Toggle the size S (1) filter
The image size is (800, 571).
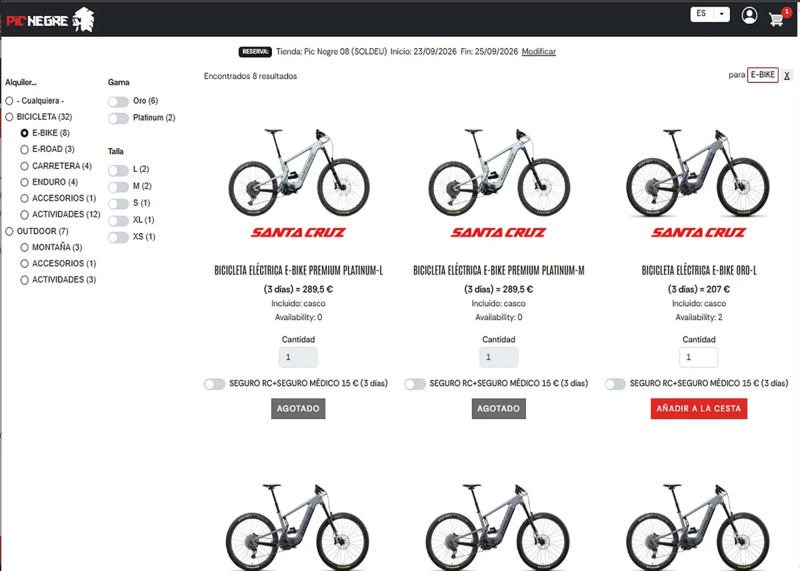coord(118,204)
